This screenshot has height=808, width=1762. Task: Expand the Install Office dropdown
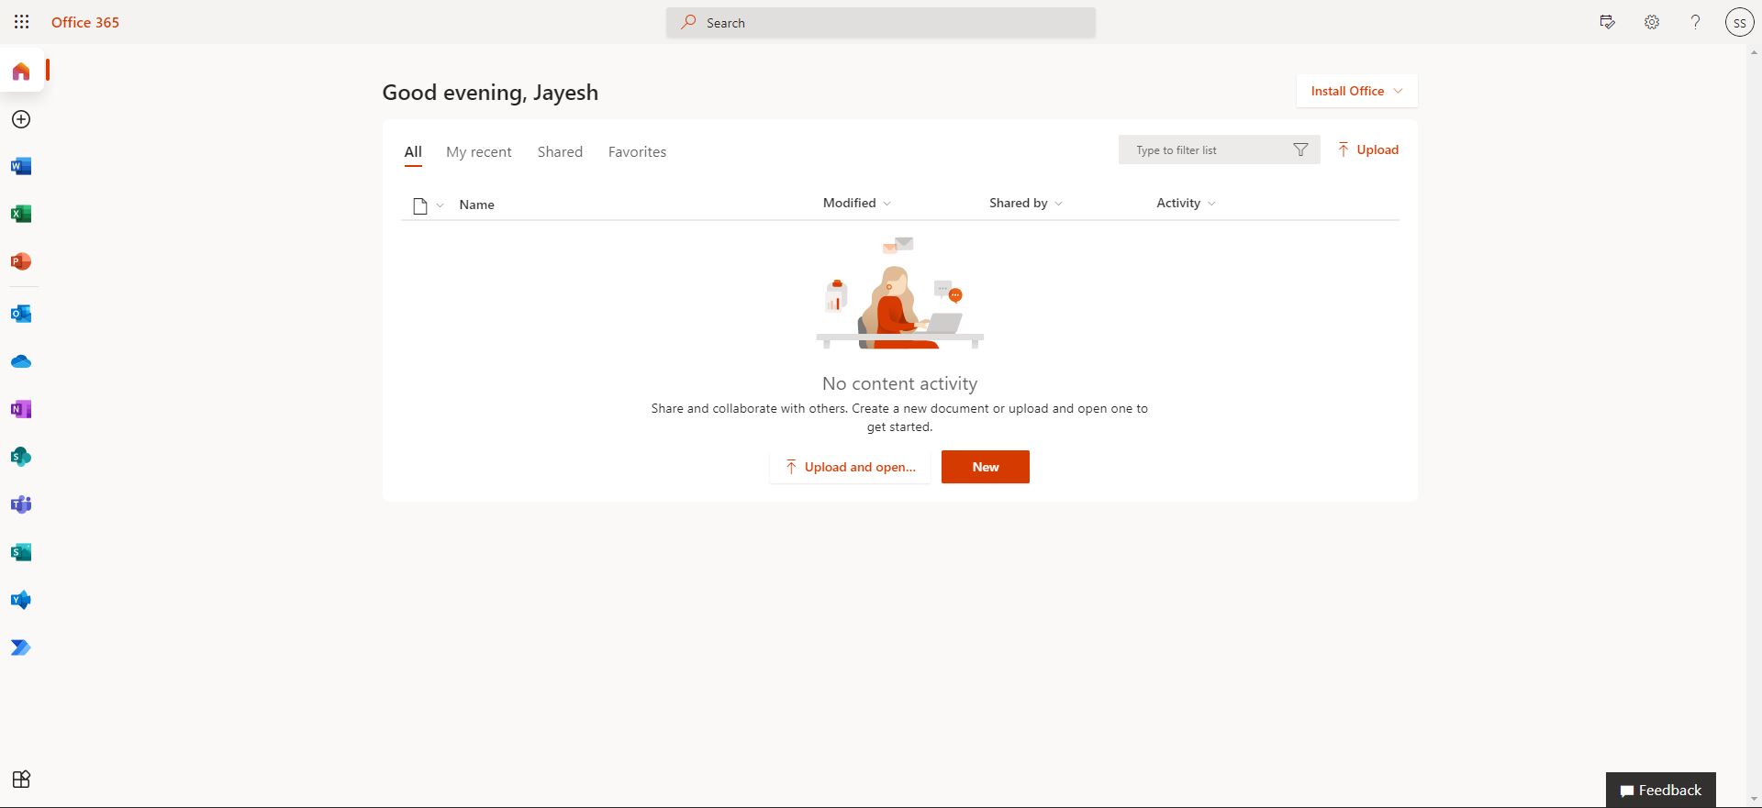(1356, 91)
